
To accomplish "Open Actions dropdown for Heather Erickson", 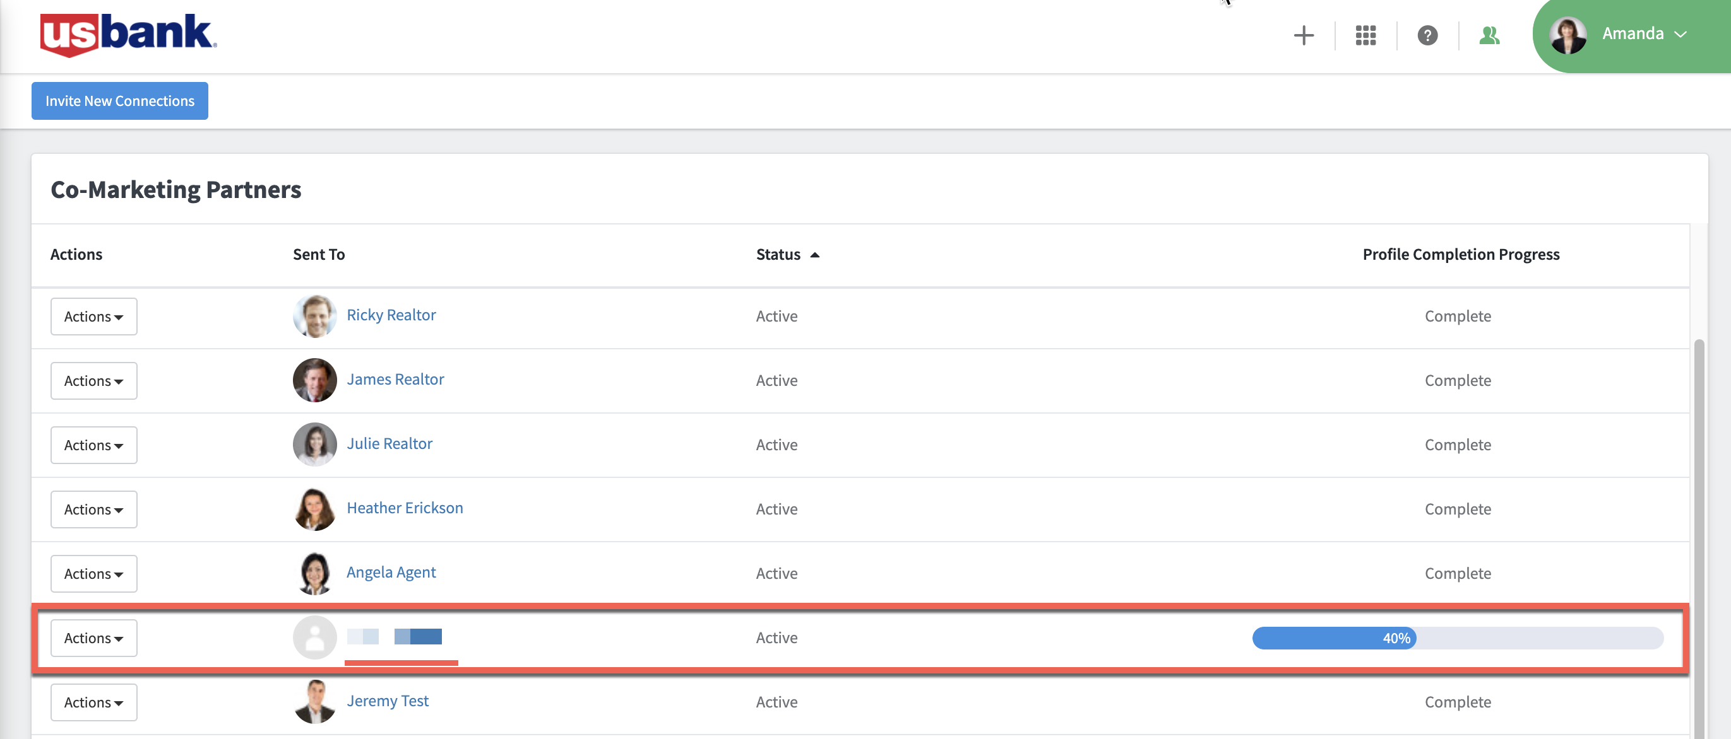I will 93,509.
